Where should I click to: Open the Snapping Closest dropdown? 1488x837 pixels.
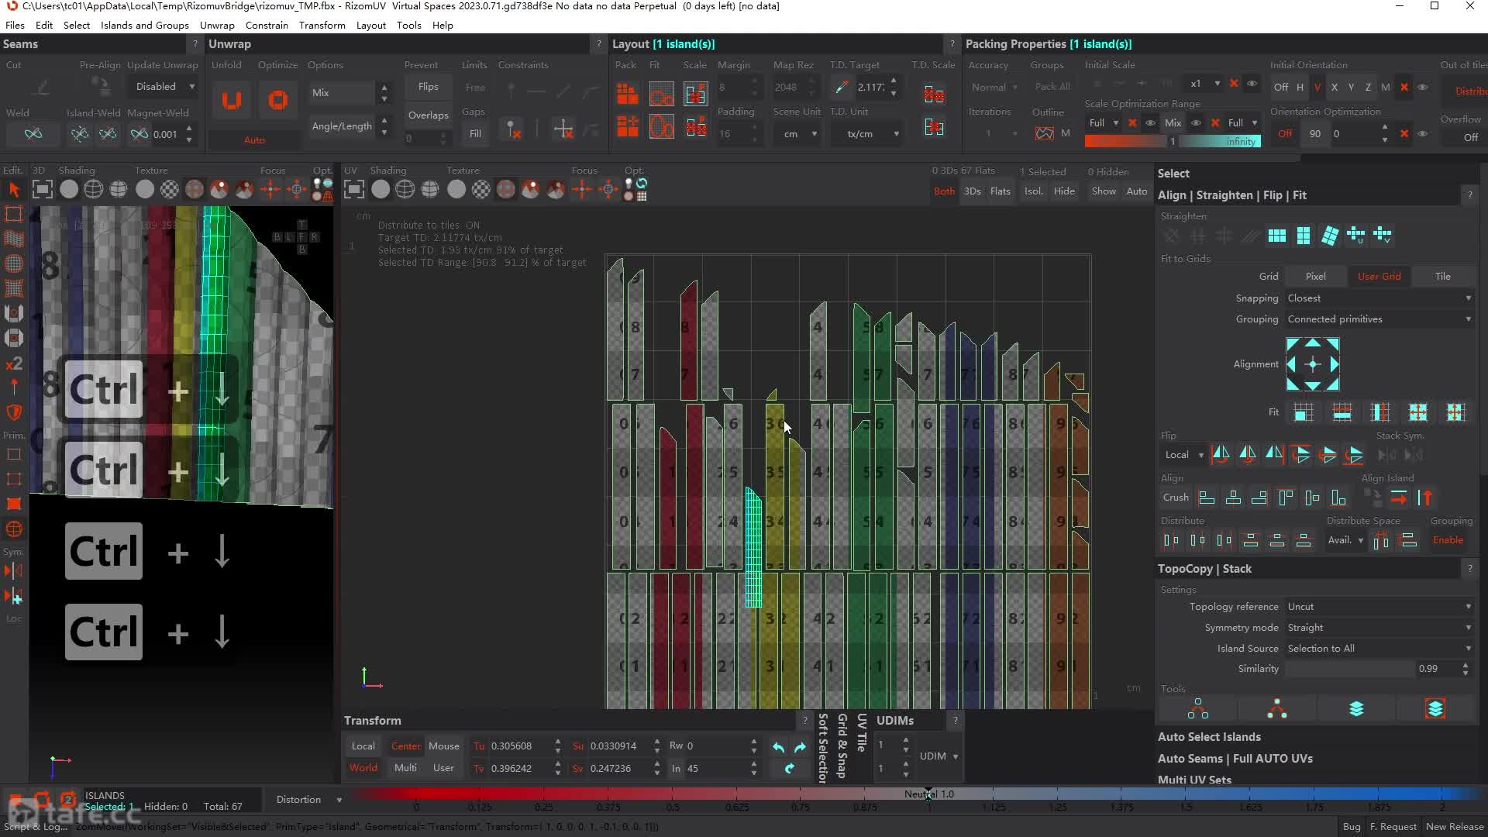click(1379, 298)
